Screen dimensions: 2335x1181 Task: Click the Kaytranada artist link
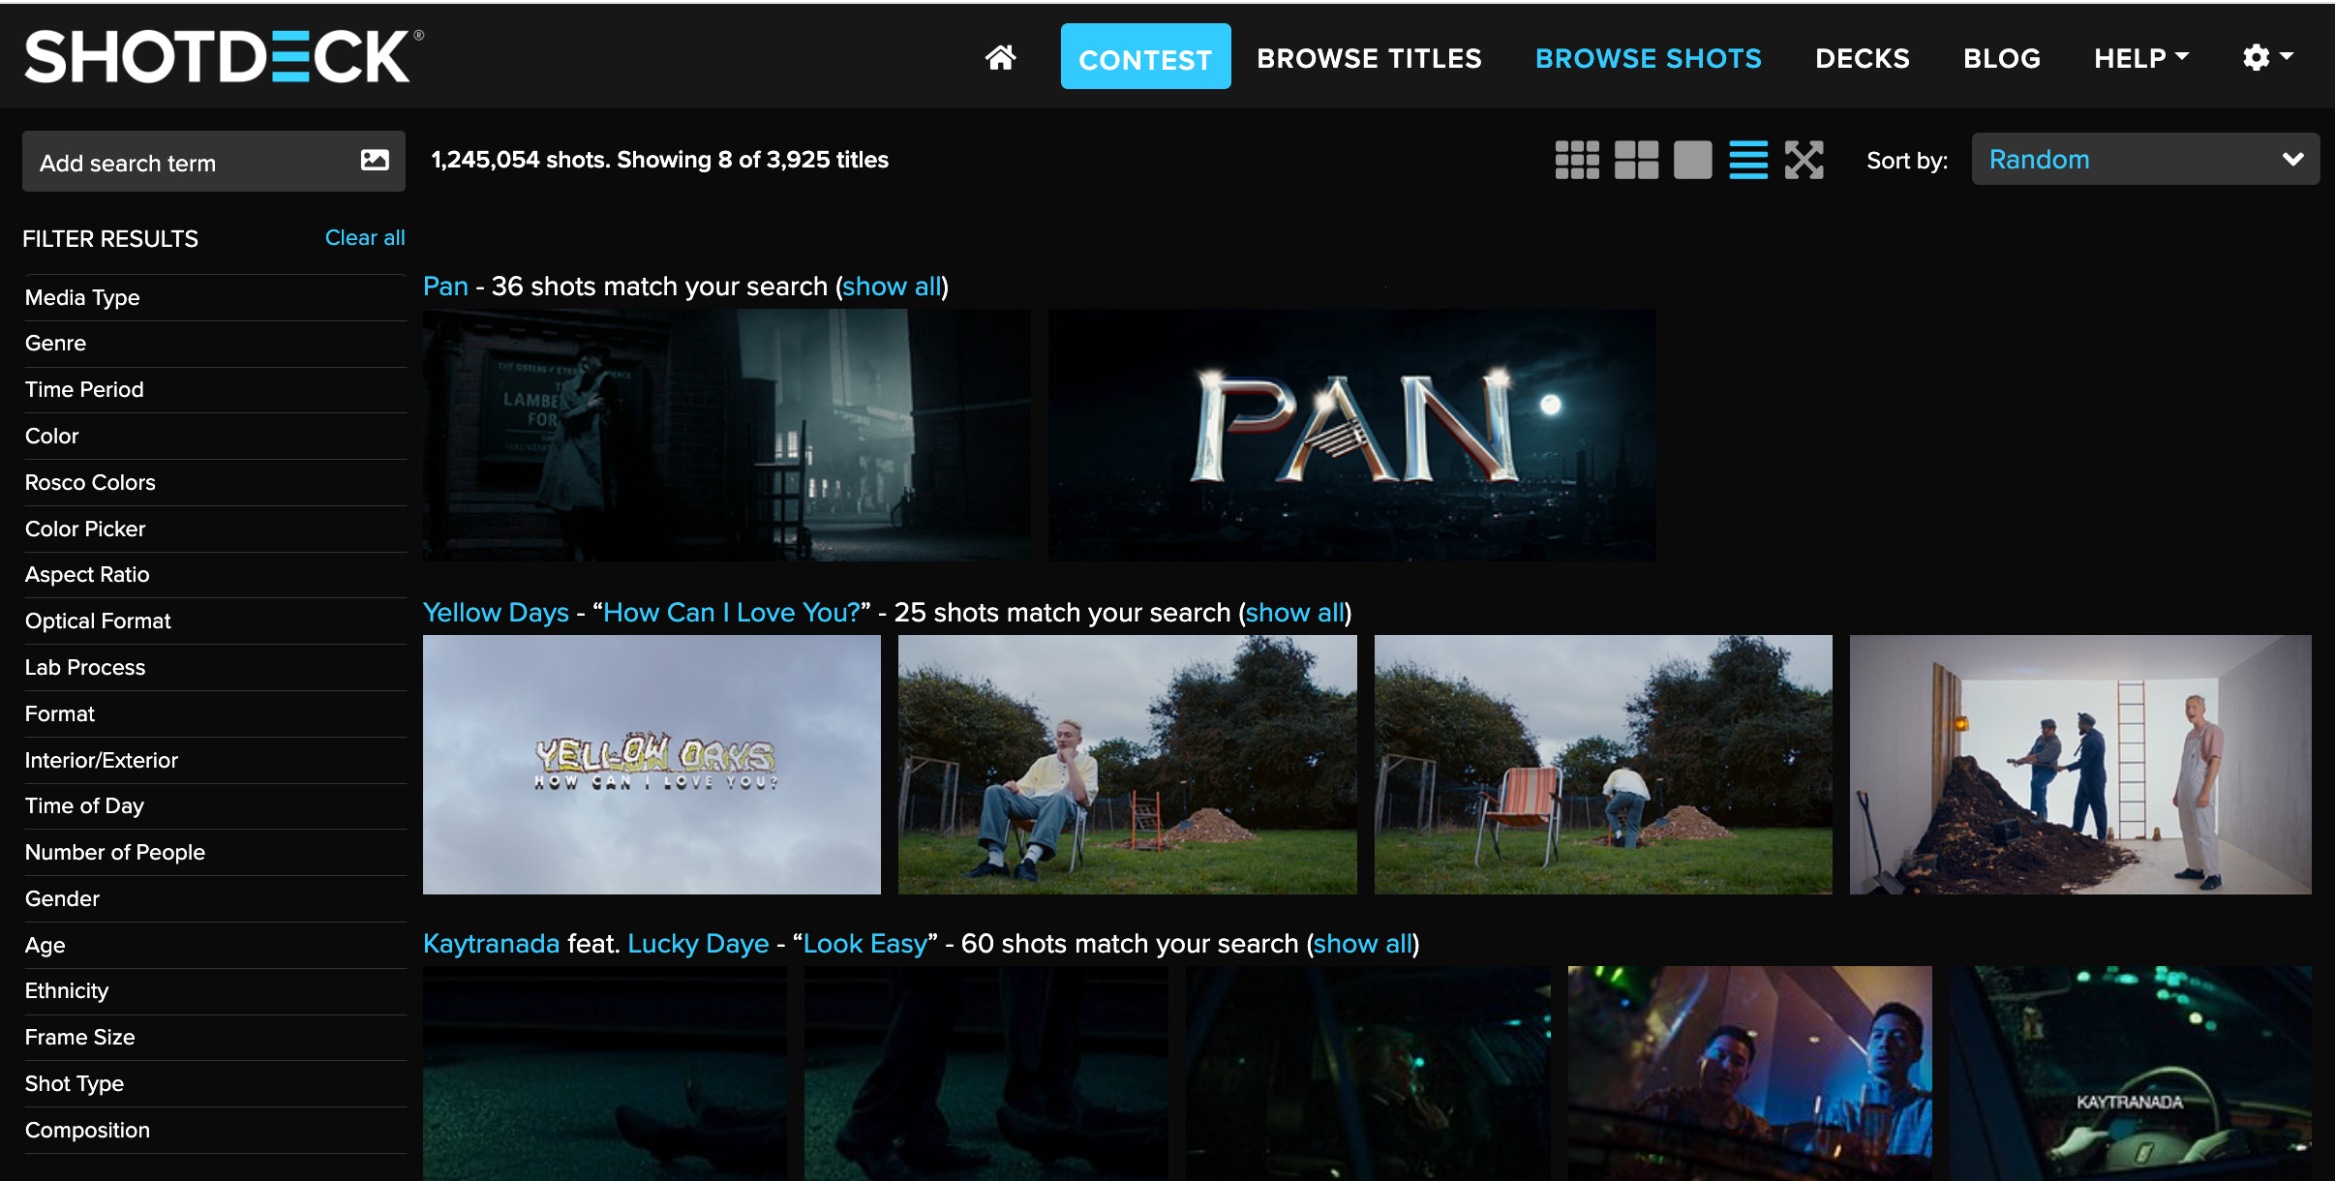[490, 943]
